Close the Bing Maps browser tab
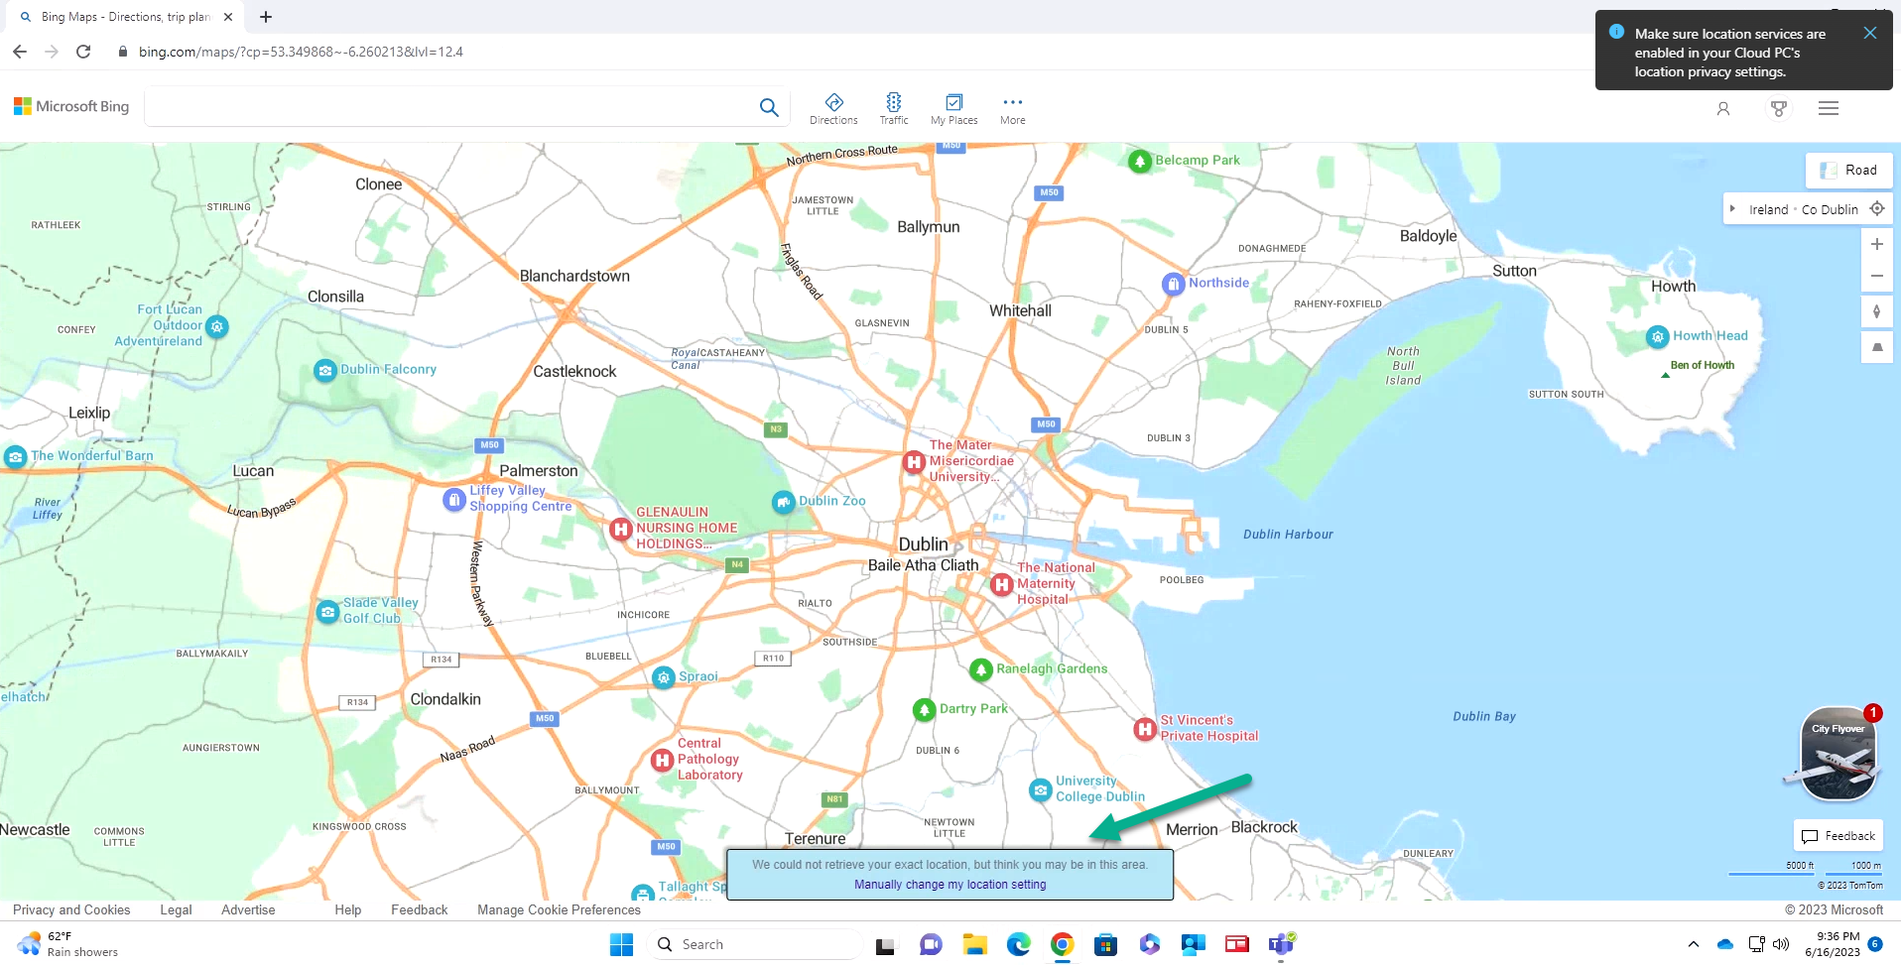Screen dimensions: 1901x965 pyautogui.click(x=228, y=17)
